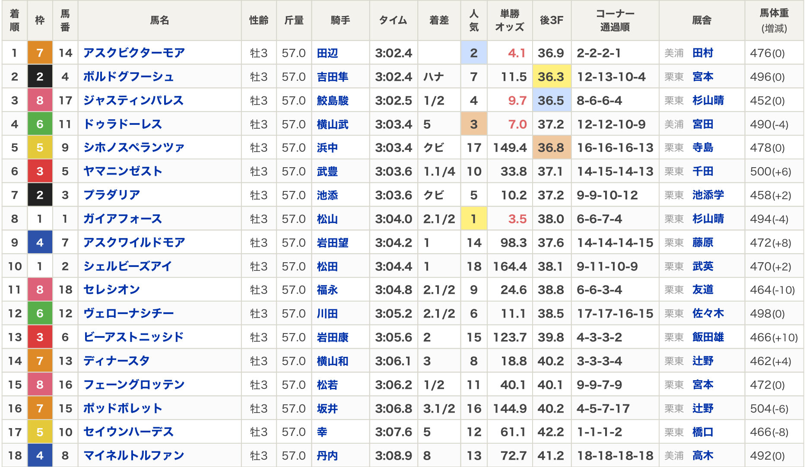Click yellow highlighted 36.3 last-3F cell
806x467 pixels.
[551, 77]
